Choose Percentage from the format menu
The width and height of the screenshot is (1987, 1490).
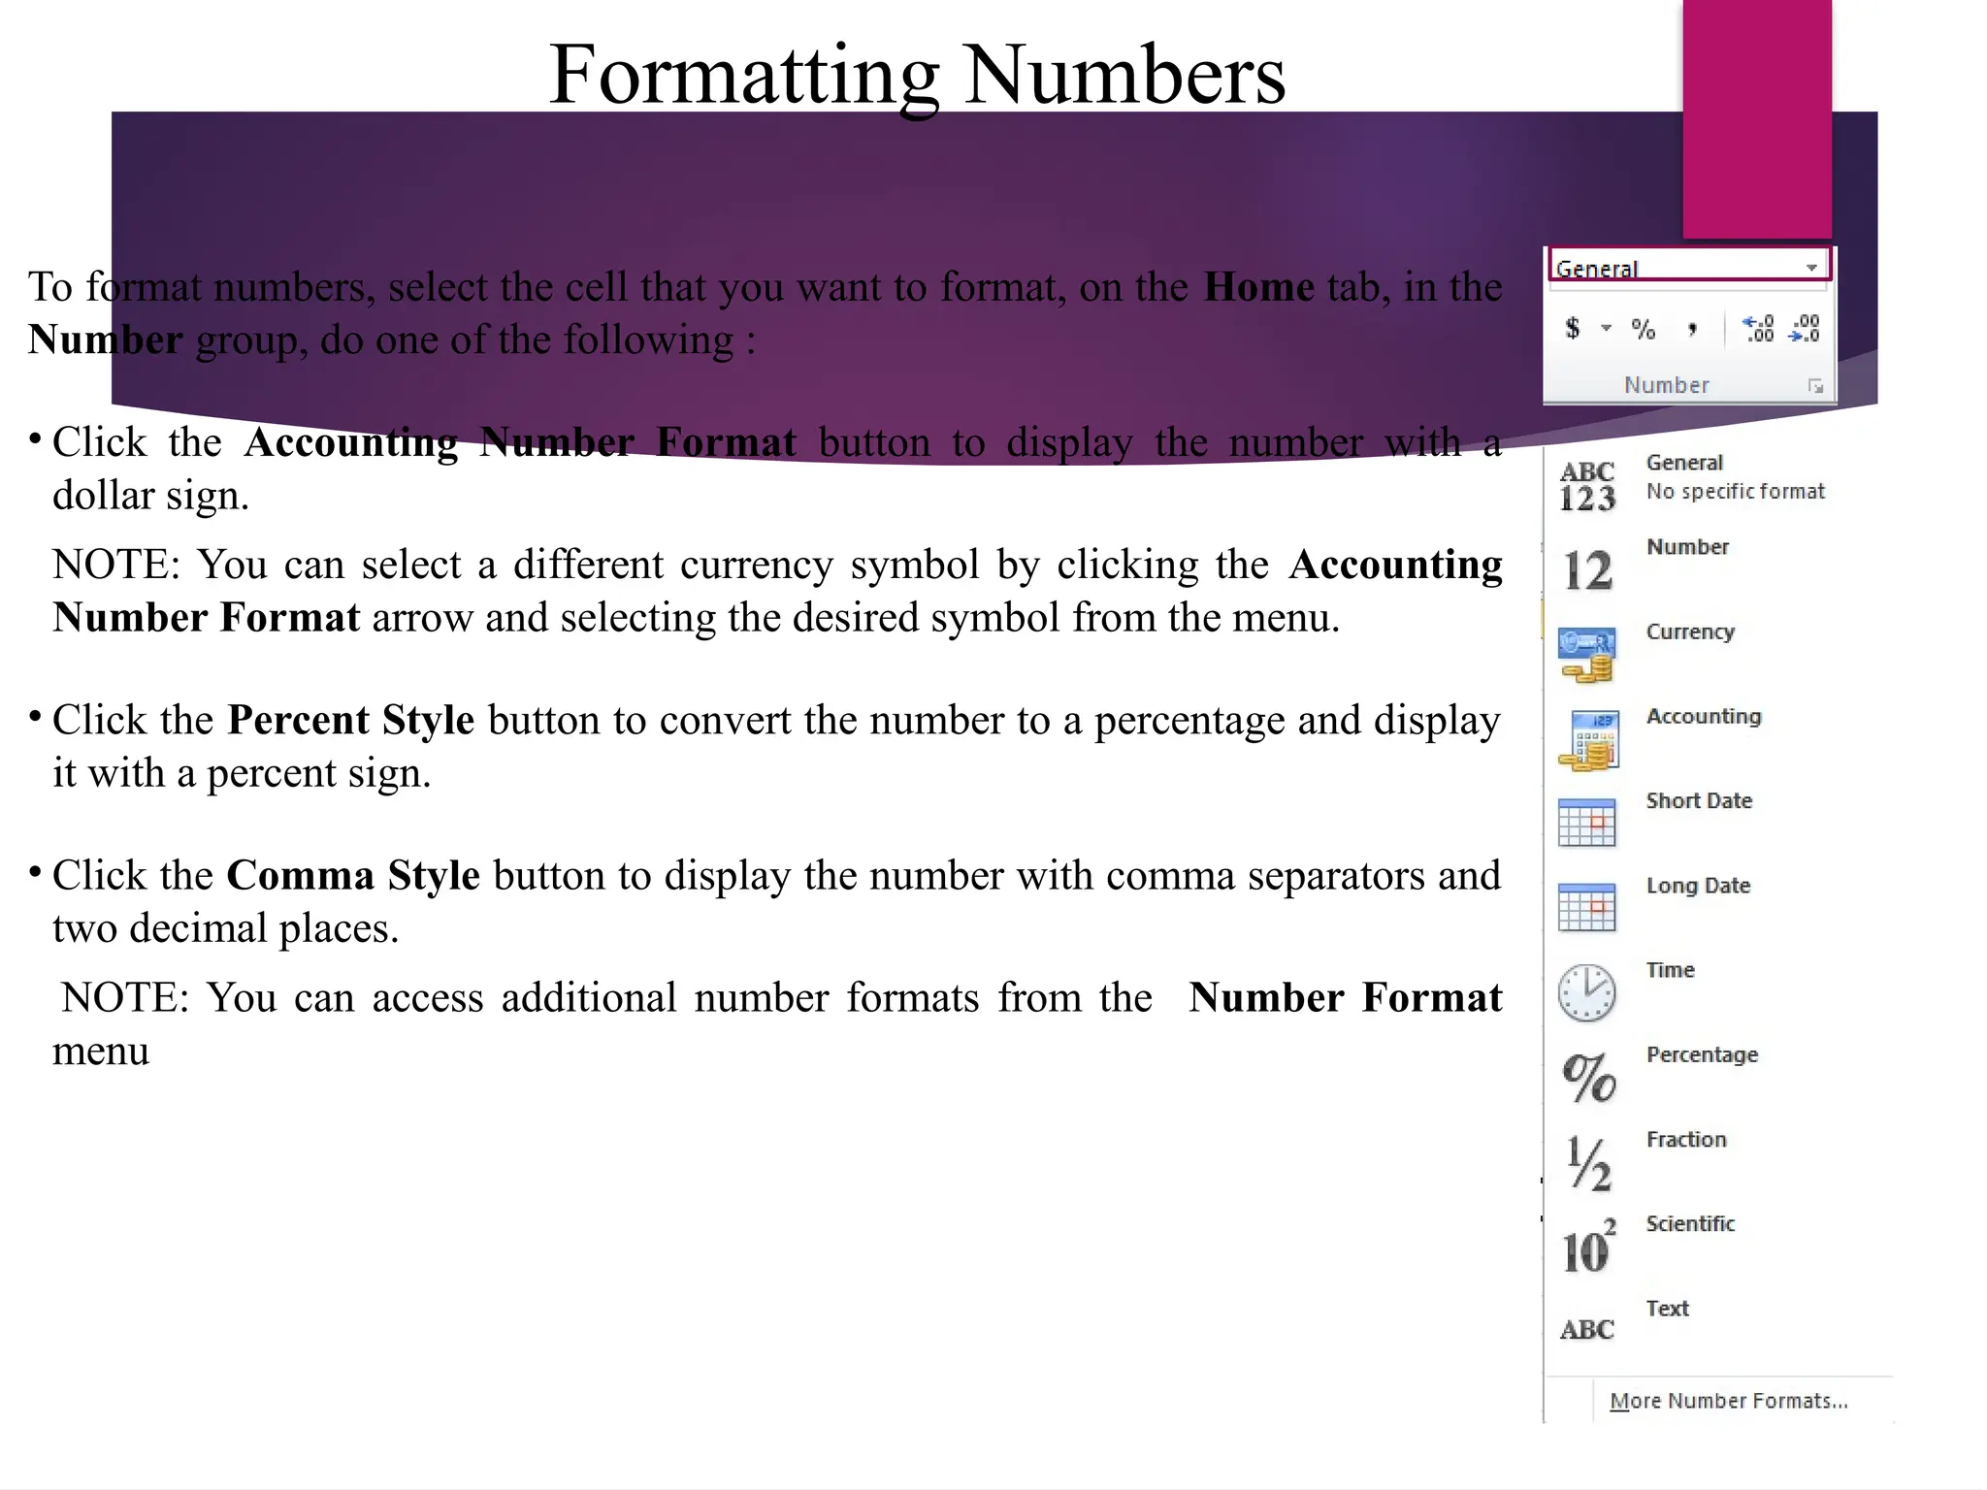point(1702,1054)
